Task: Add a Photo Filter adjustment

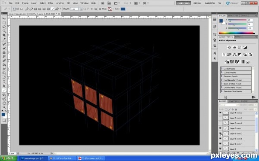Action: coord(245,55)
